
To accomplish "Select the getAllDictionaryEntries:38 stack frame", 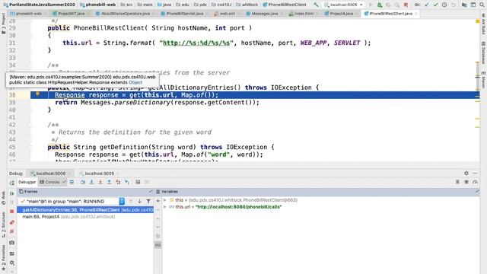I will [85, 210].
